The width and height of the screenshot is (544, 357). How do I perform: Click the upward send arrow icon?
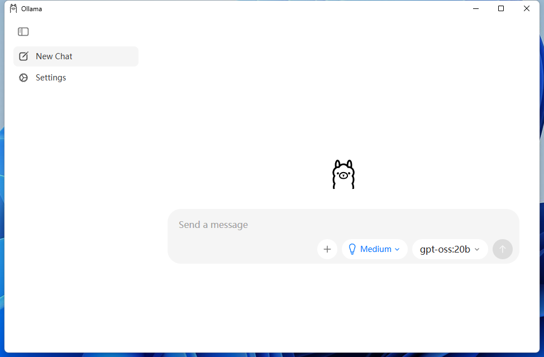(x=502, y=249)
